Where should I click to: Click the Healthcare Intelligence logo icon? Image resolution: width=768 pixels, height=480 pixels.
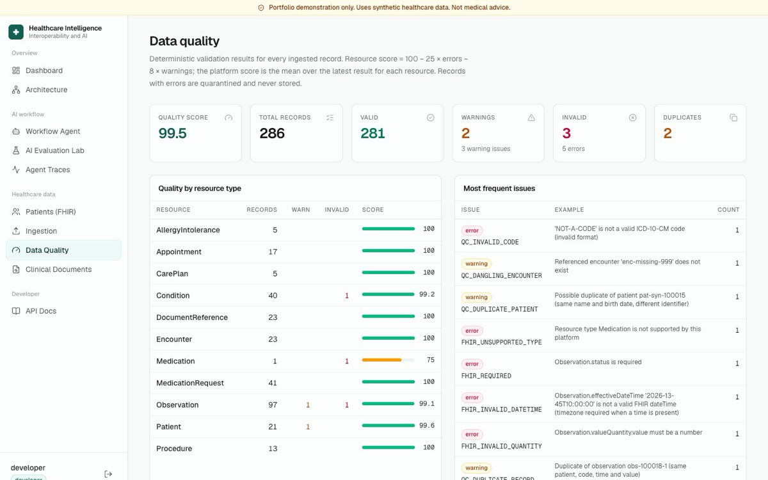[x=16, y=31]
